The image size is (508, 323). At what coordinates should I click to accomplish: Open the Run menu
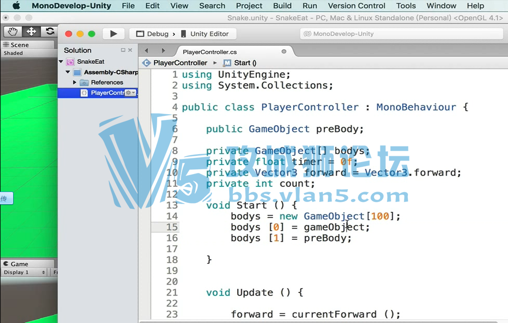(x=310, y=6)
